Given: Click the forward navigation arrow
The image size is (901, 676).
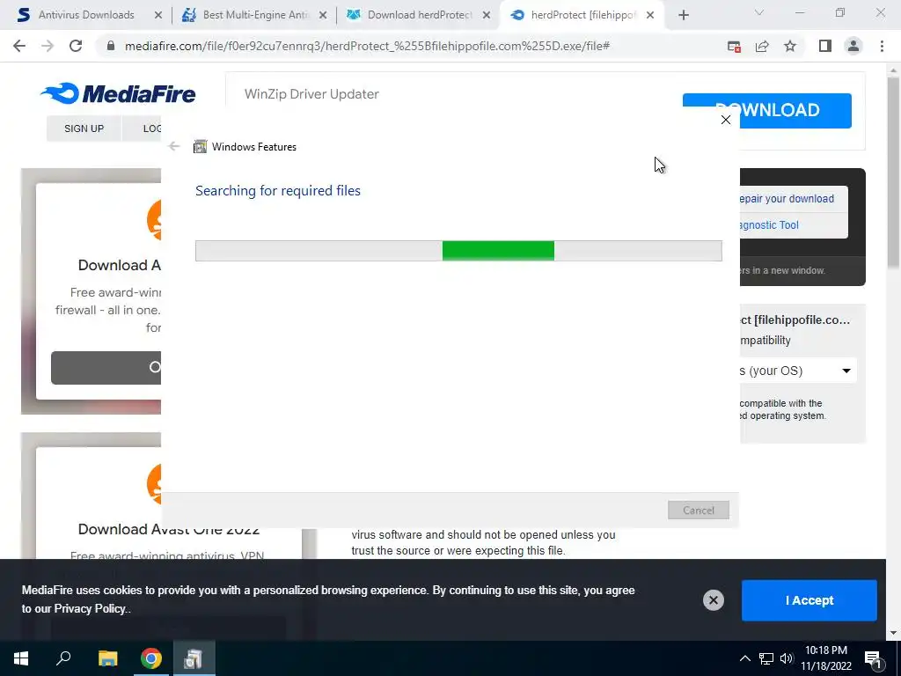Looking at the screenshot, I should click(x=48, y=46).
